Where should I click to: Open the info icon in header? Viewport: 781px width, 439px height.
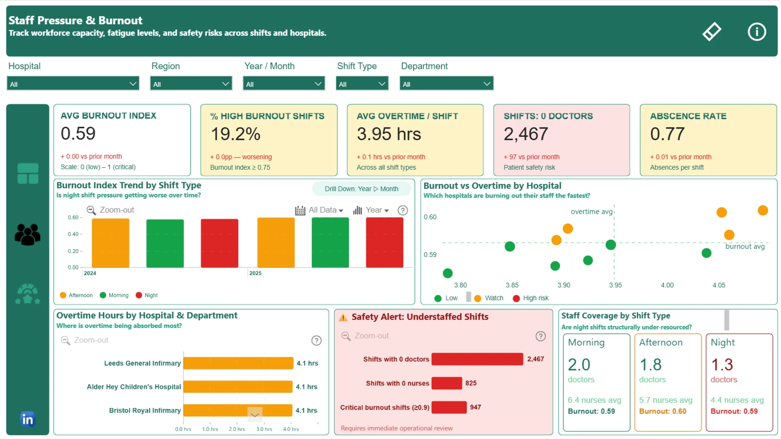click(x=757, y=31)
